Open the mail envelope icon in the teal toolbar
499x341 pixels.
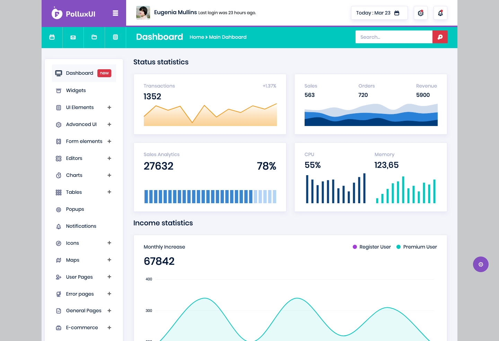pyautogui.click(x=73, y=37)
